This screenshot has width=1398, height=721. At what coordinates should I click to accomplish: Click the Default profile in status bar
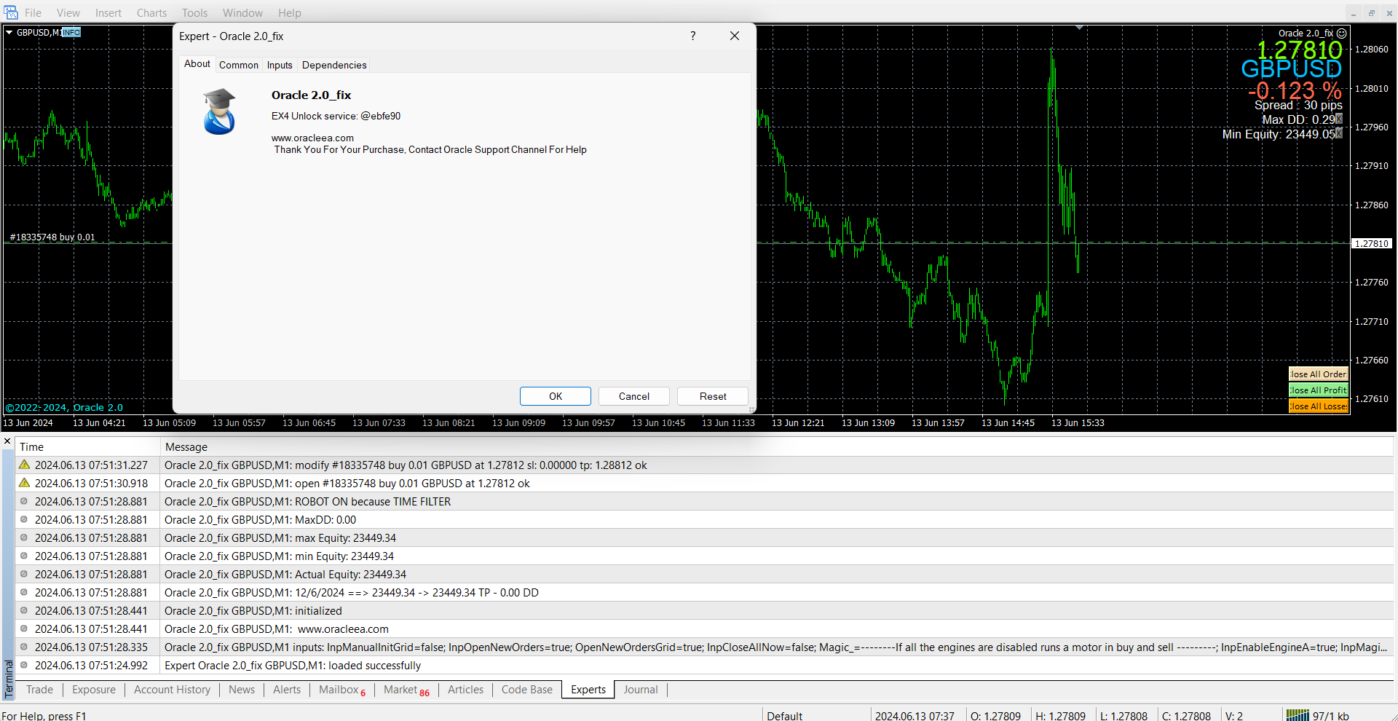pos(784,715)
